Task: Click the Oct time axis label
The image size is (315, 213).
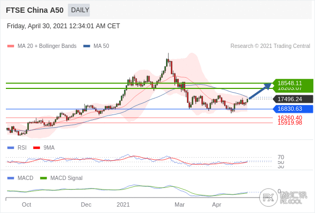Action: pos(27,204)
